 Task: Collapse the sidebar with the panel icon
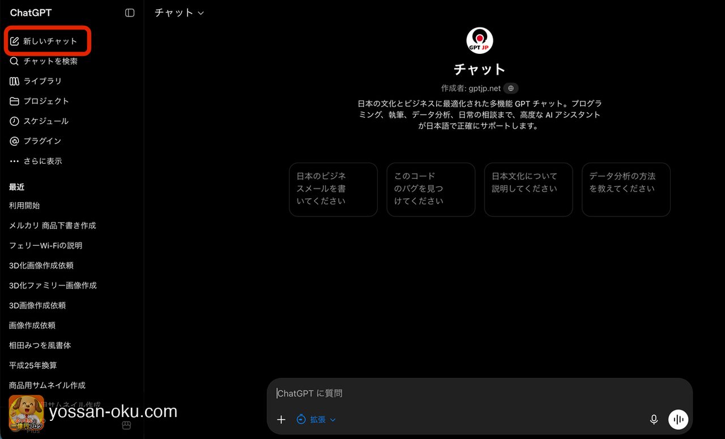pos(130,12)
